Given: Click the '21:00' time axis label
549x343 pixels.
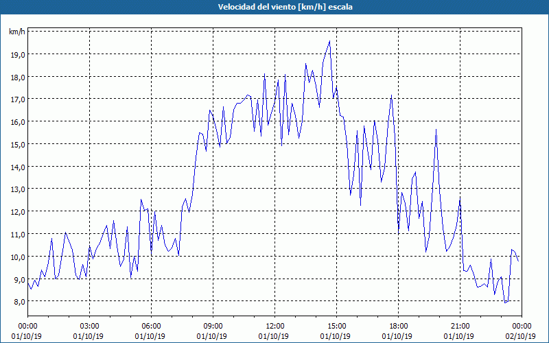Looking at the screenshot, I should pyautogui.click(x=460, y=327).
